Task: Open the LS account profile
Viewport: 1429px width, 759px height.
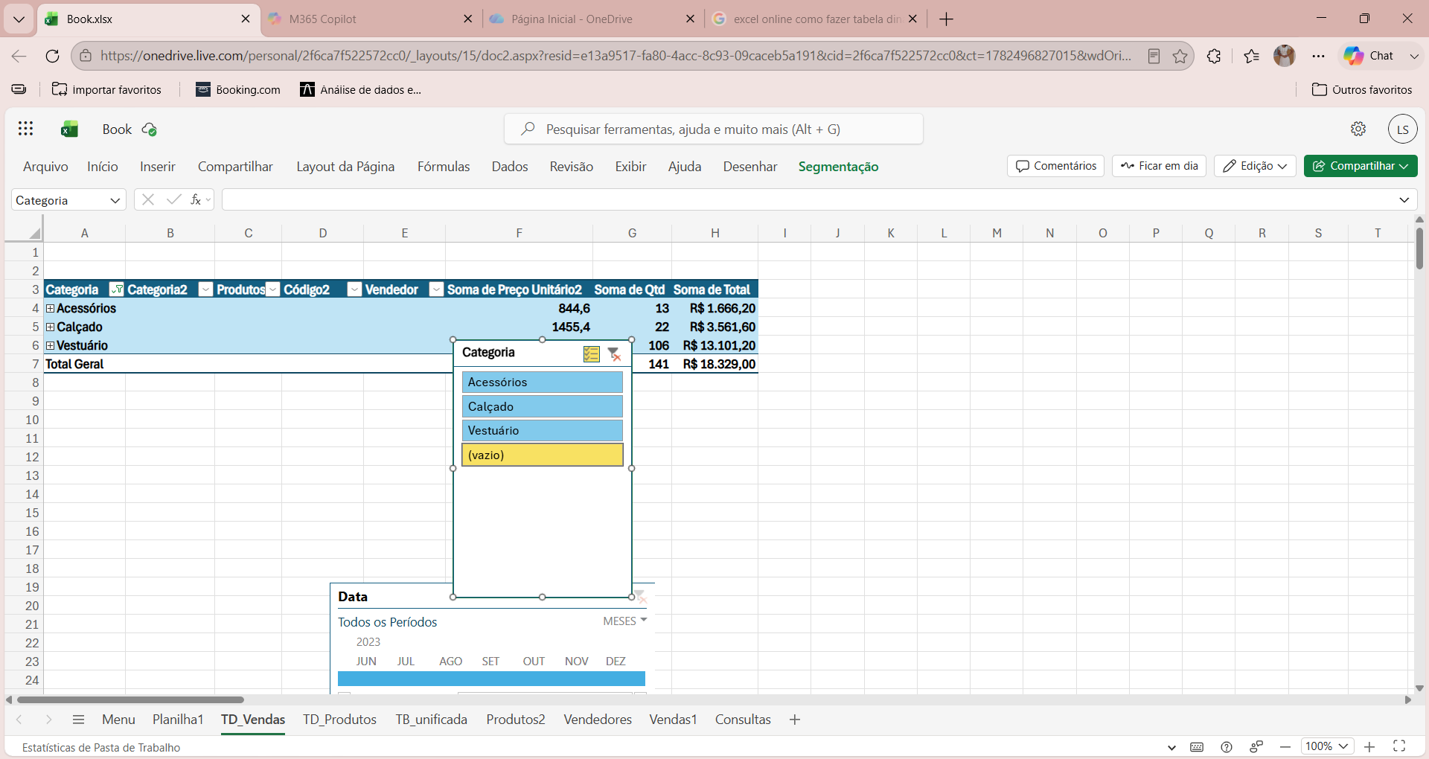Action: (1402, 129)
